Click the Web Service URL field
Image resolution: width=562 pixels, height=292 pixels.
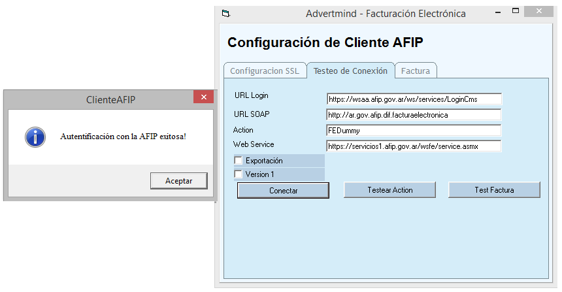pyautogui.click(x=414, y=146)
